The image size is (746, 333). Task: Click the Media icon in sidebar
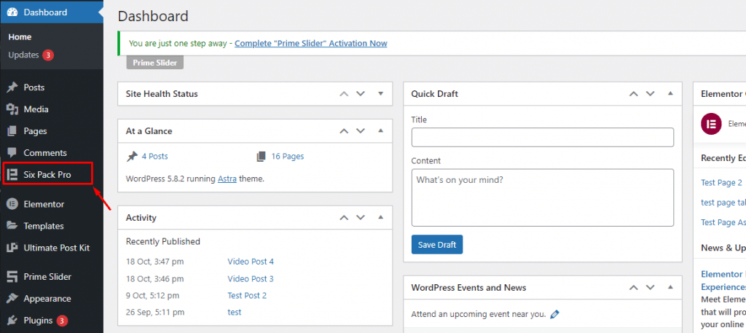[x=12, y=109]
